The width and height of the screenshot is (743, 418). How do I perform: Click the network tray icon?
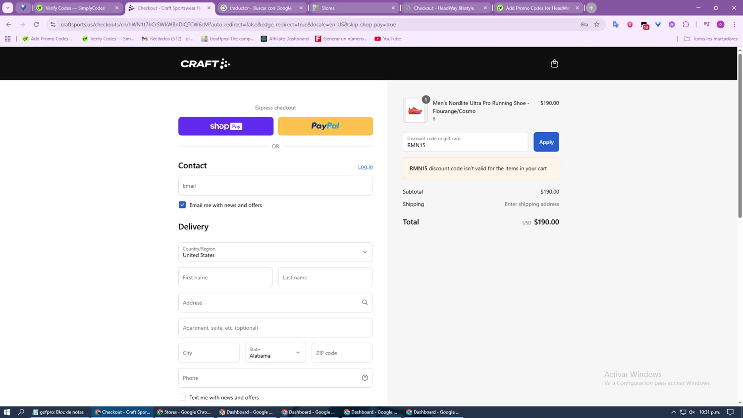coord(683,412)
